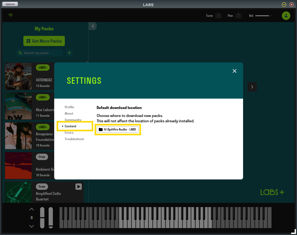297x235 pixels.
Task: Click the Free badge on Ambient Guitars
Action: coord(42,157)
